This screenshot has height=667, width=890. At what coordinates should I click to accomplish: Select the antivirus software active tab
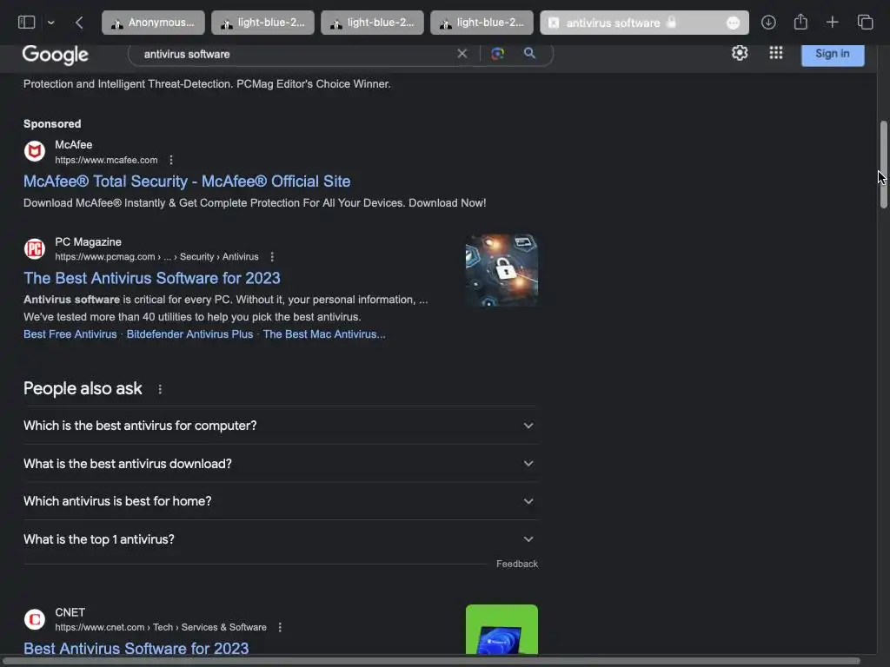coord(644,23)
